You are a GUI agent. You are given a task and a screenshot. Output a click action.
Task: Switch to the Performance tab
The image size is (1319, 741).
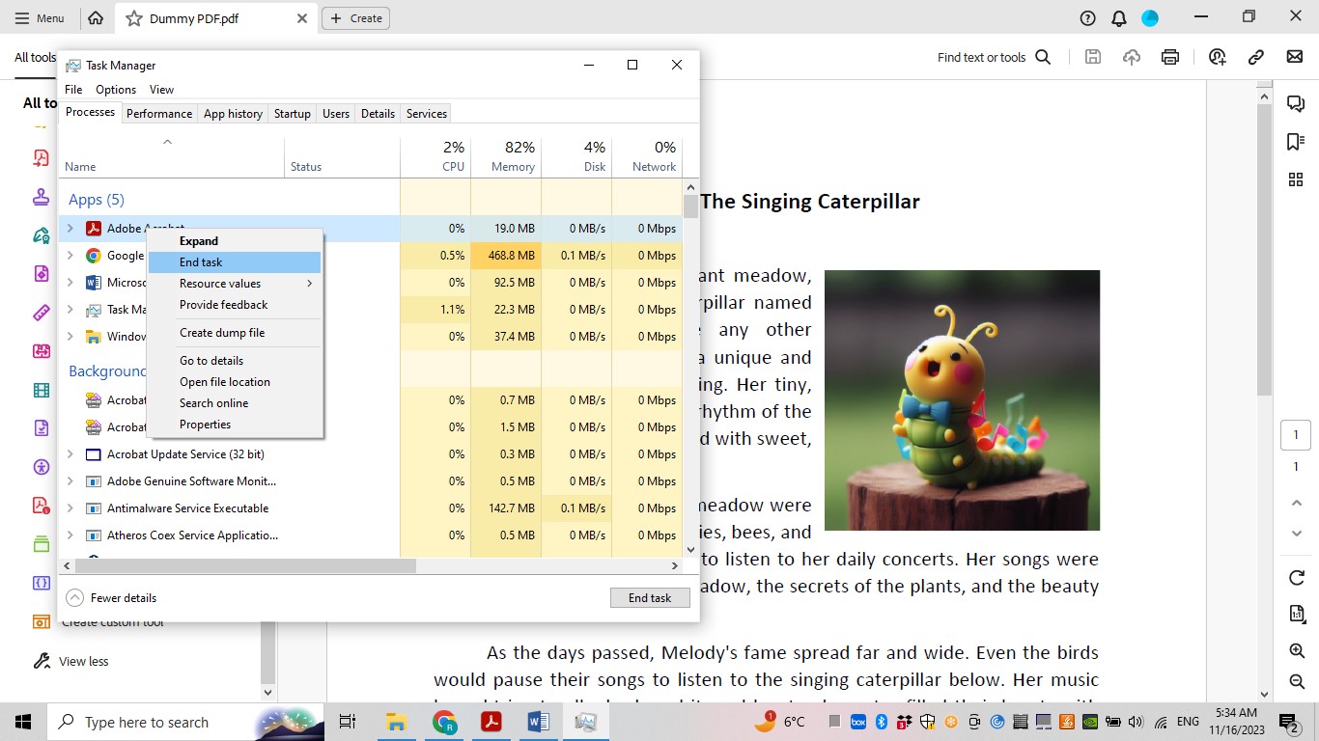[158, 113]
